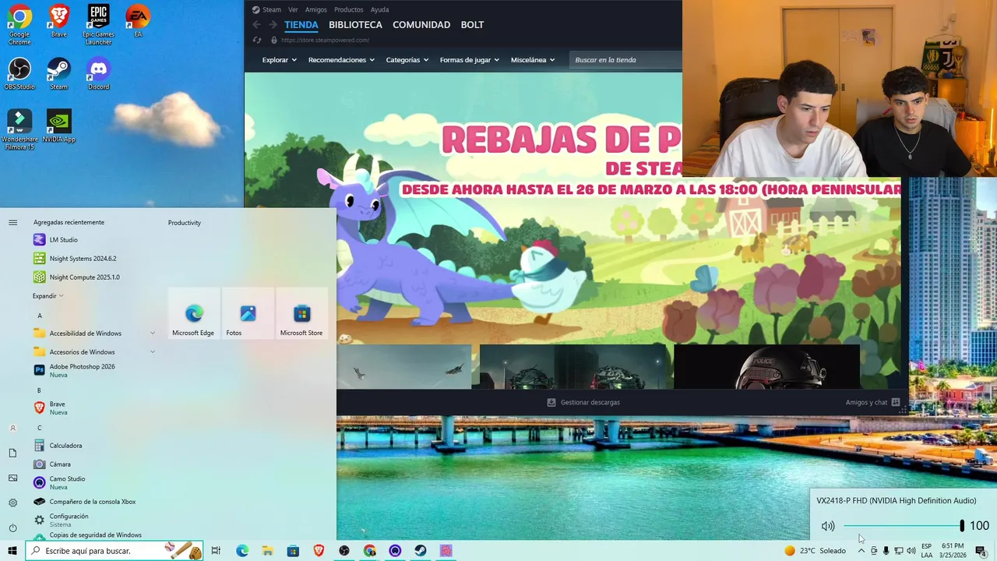Open user account icon in Start menu
The image size is (997, 561).
point(12,428)
